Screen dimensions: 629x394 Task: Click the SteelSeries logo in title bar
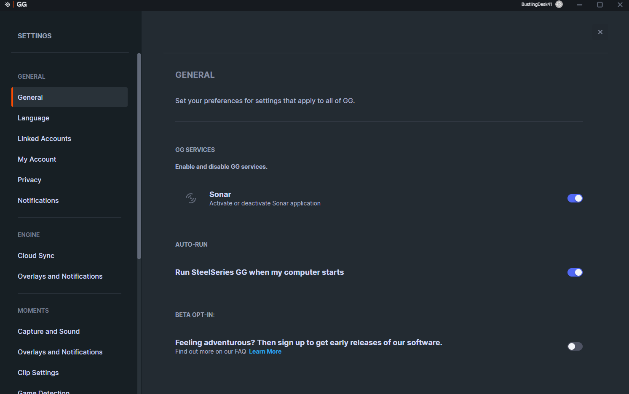pos(7,4)
